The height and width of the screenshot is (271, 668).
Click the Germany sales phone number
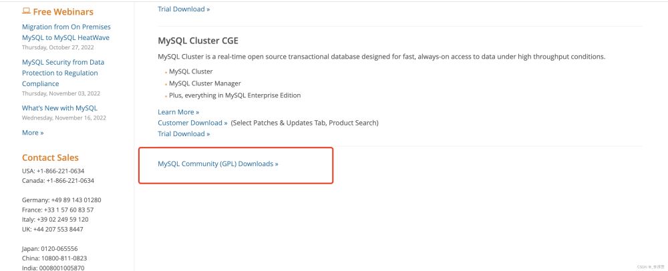(x=76, y=200)
